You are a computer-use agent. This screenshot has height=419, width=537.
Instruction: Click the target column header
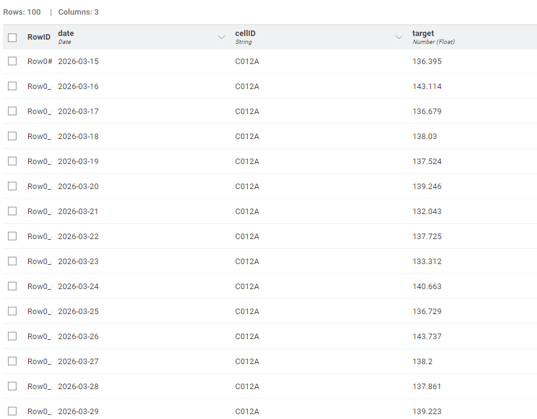tap(423, 34)
